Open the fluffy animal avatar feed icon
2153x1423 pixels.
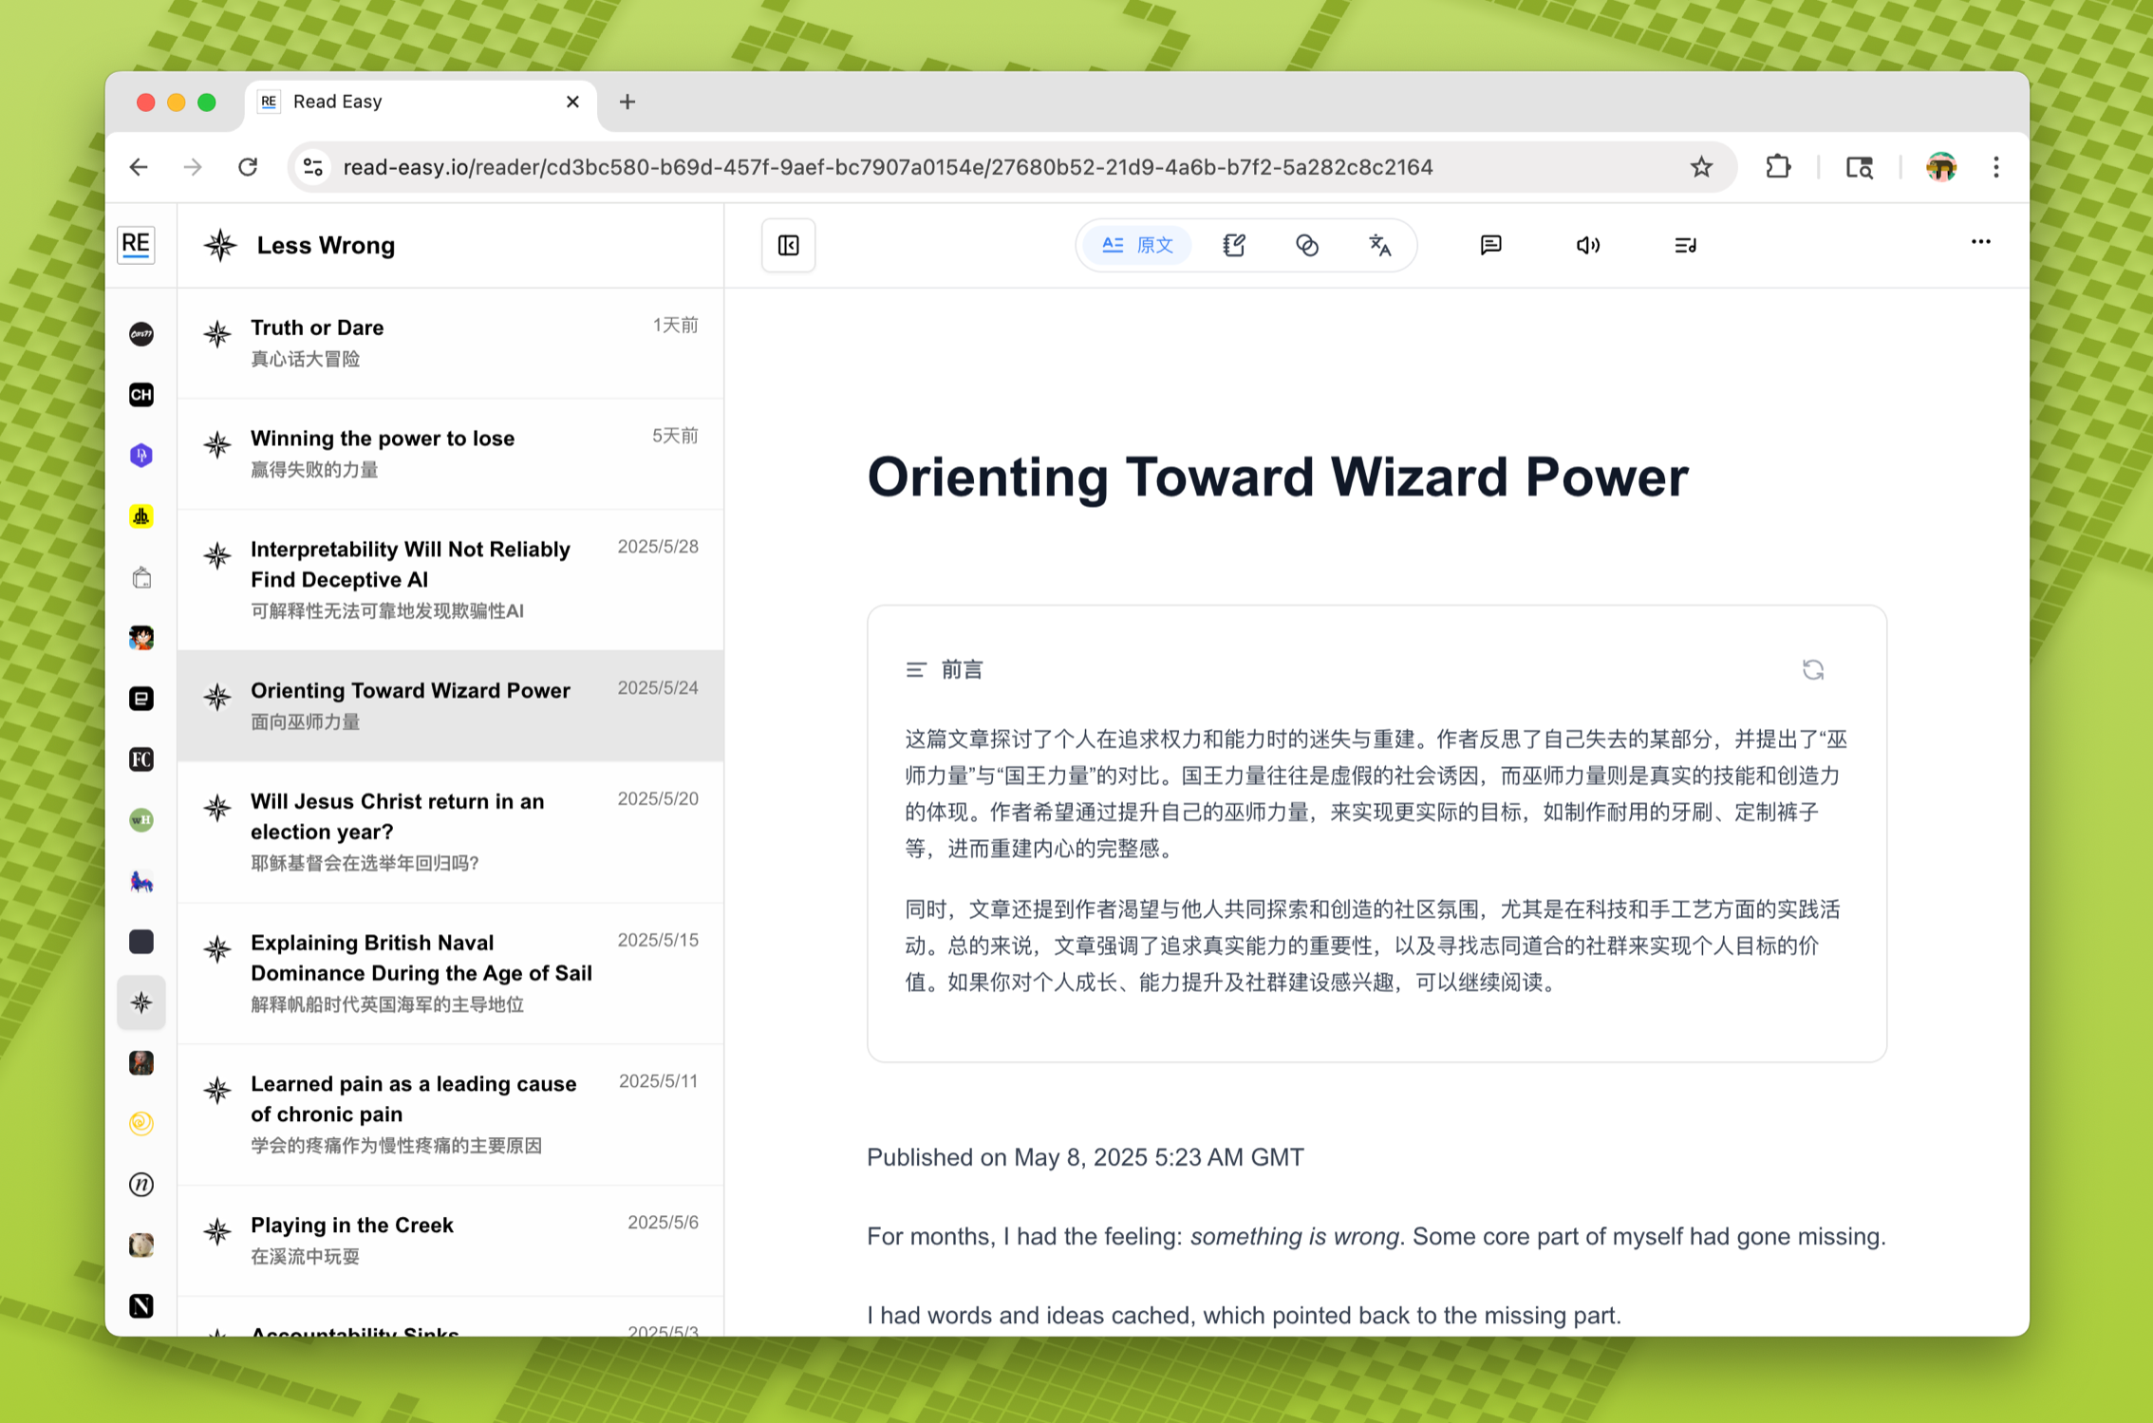pos(141,1245)
